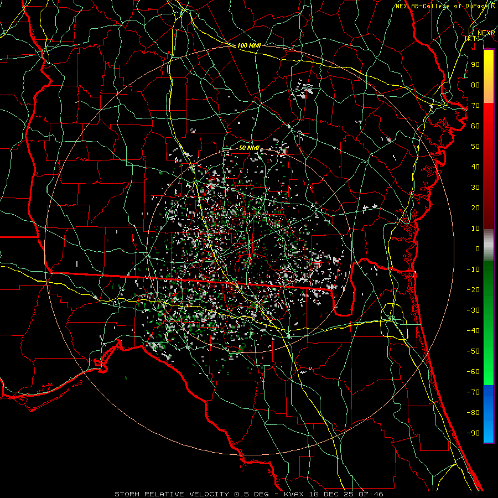
Task: Click the 50 value on velocity scale
Action: pos(475,147)
